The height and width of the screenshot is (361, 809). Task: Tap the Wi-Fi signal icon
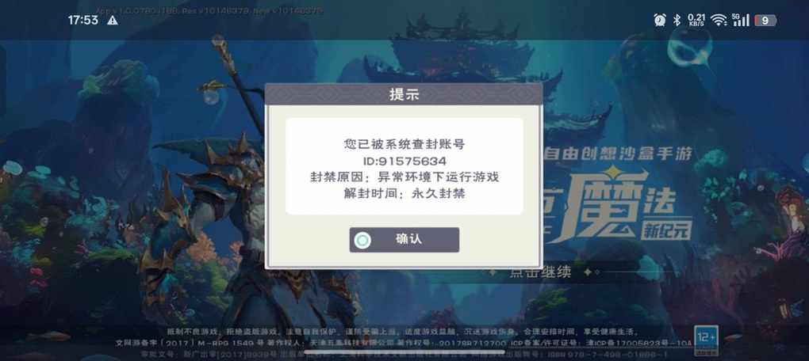point(719,20)
